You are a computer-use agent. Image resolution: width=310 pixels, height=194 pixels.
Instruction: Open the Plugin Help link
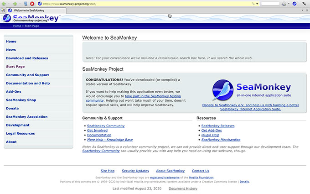pos(210,135)
